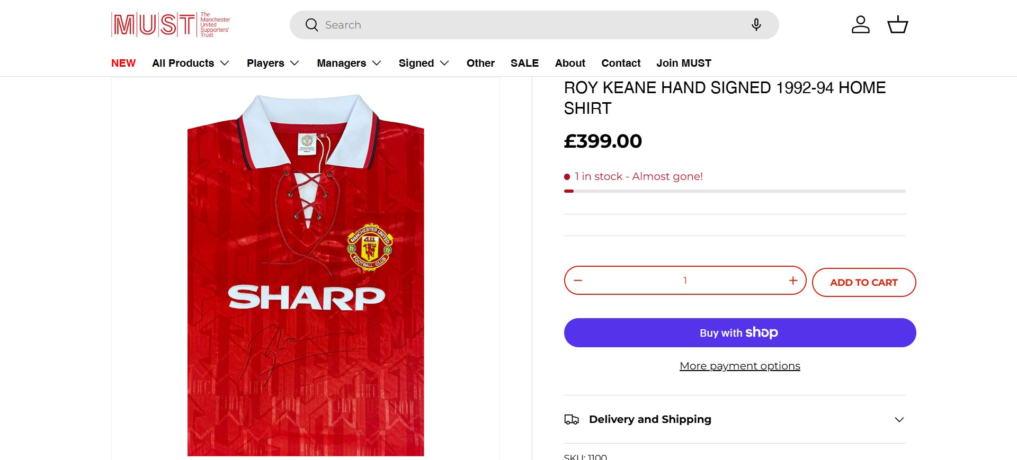Screen dimensions: 1017x460
Task: Increase quantity with plus icon
Action: tap(793, 281)
